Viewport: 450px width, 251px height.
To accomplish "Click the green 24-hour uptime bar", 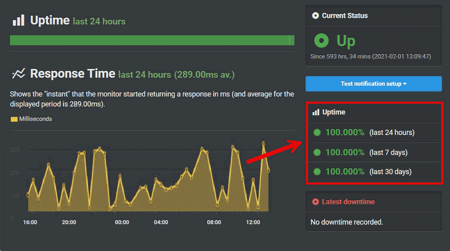I will coord(152,40).
